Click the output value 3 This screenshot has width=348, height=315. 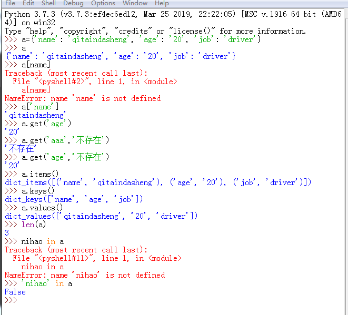coord(7,233)
